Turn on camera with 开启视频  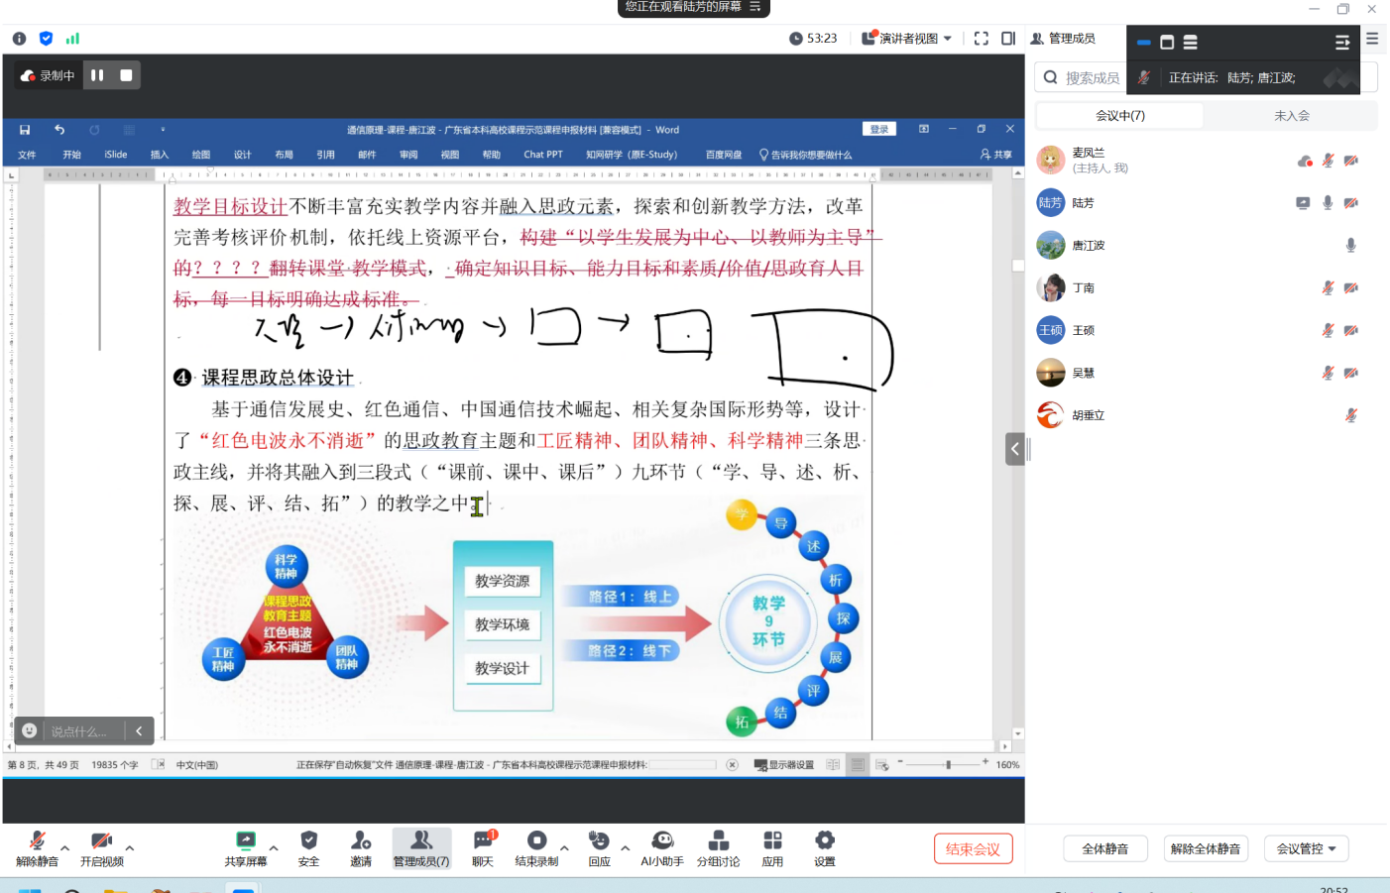(101, 847)
